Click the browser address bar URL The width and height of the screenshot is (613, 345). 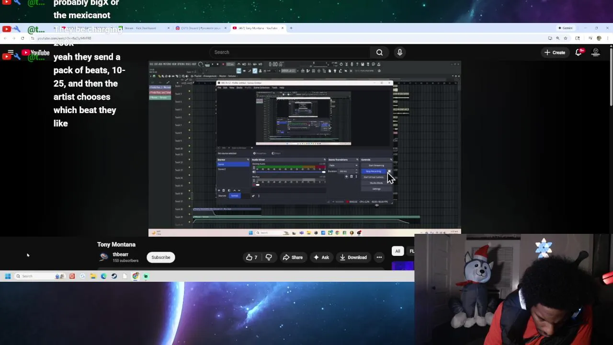pyautogui.click(x=64, y=38)
